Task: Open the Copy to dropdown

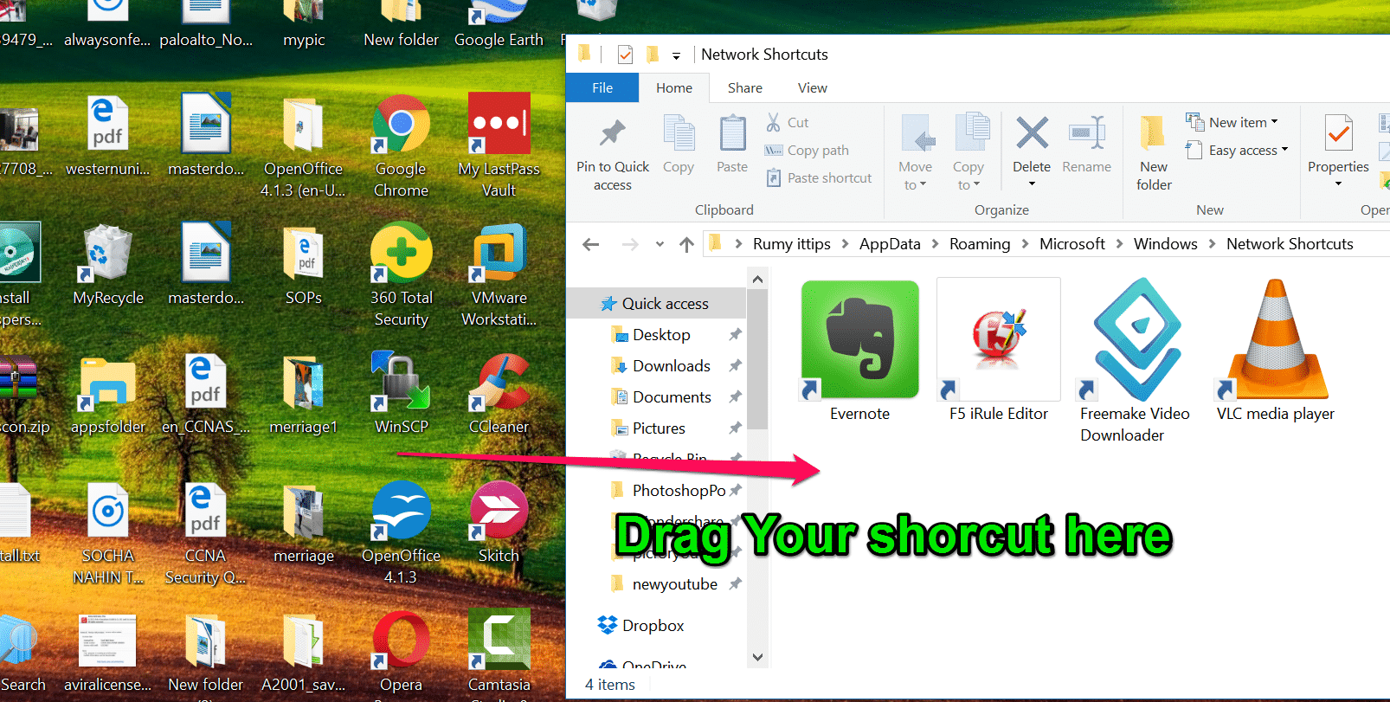Action: (968, 153)
